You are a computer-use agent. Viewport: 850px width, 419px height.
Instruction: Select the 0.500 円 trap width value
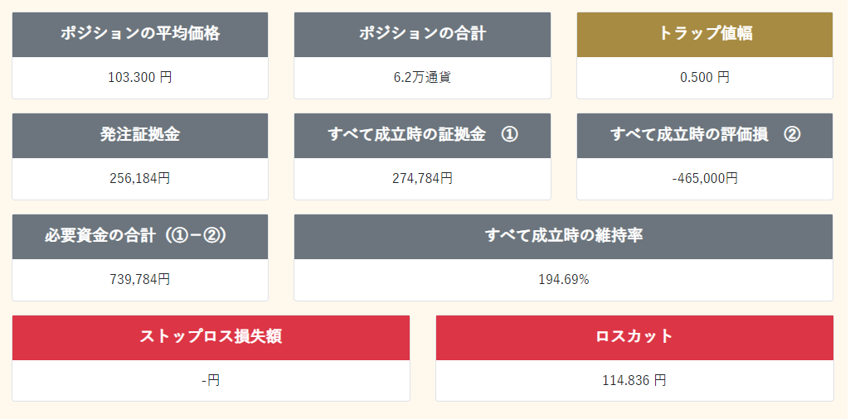coord(705,77)
